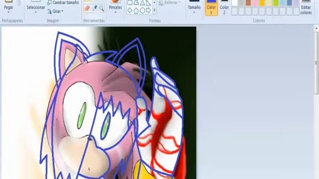Screen dimensions: 319x179
Task: Expand the Pinceles dropdown arrow
Action: (115, 12)
